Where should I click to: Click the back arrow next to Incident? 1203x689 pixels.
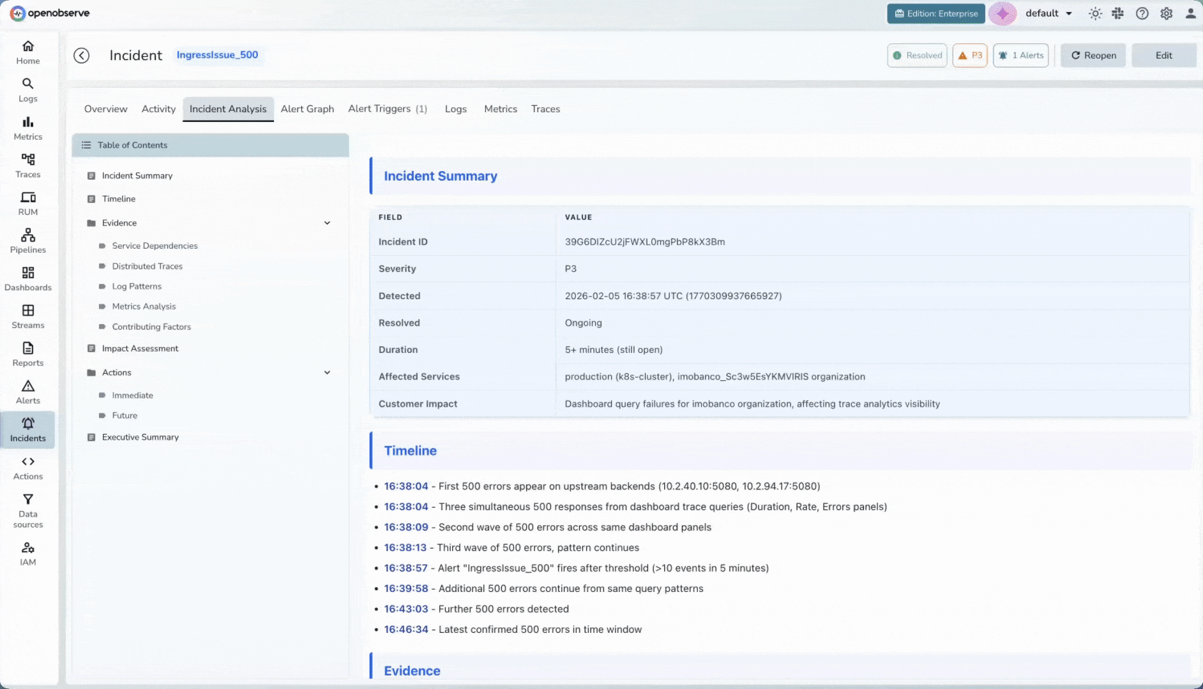(81, 56)
